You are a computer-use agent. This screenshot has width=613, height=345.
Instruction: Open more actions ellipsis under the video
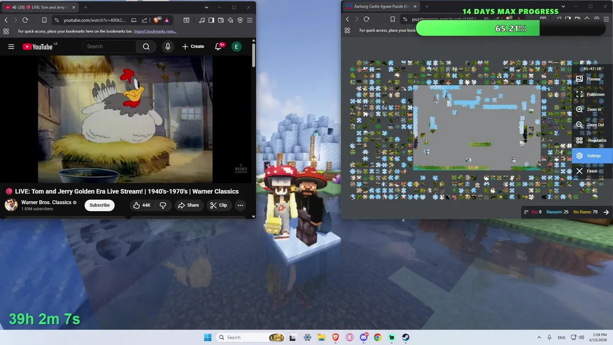click(x=240, y=205)
